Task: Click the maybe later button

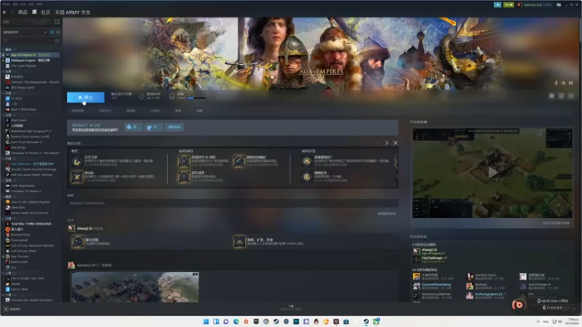Action: pyautogui.click(x=174, y=126)
